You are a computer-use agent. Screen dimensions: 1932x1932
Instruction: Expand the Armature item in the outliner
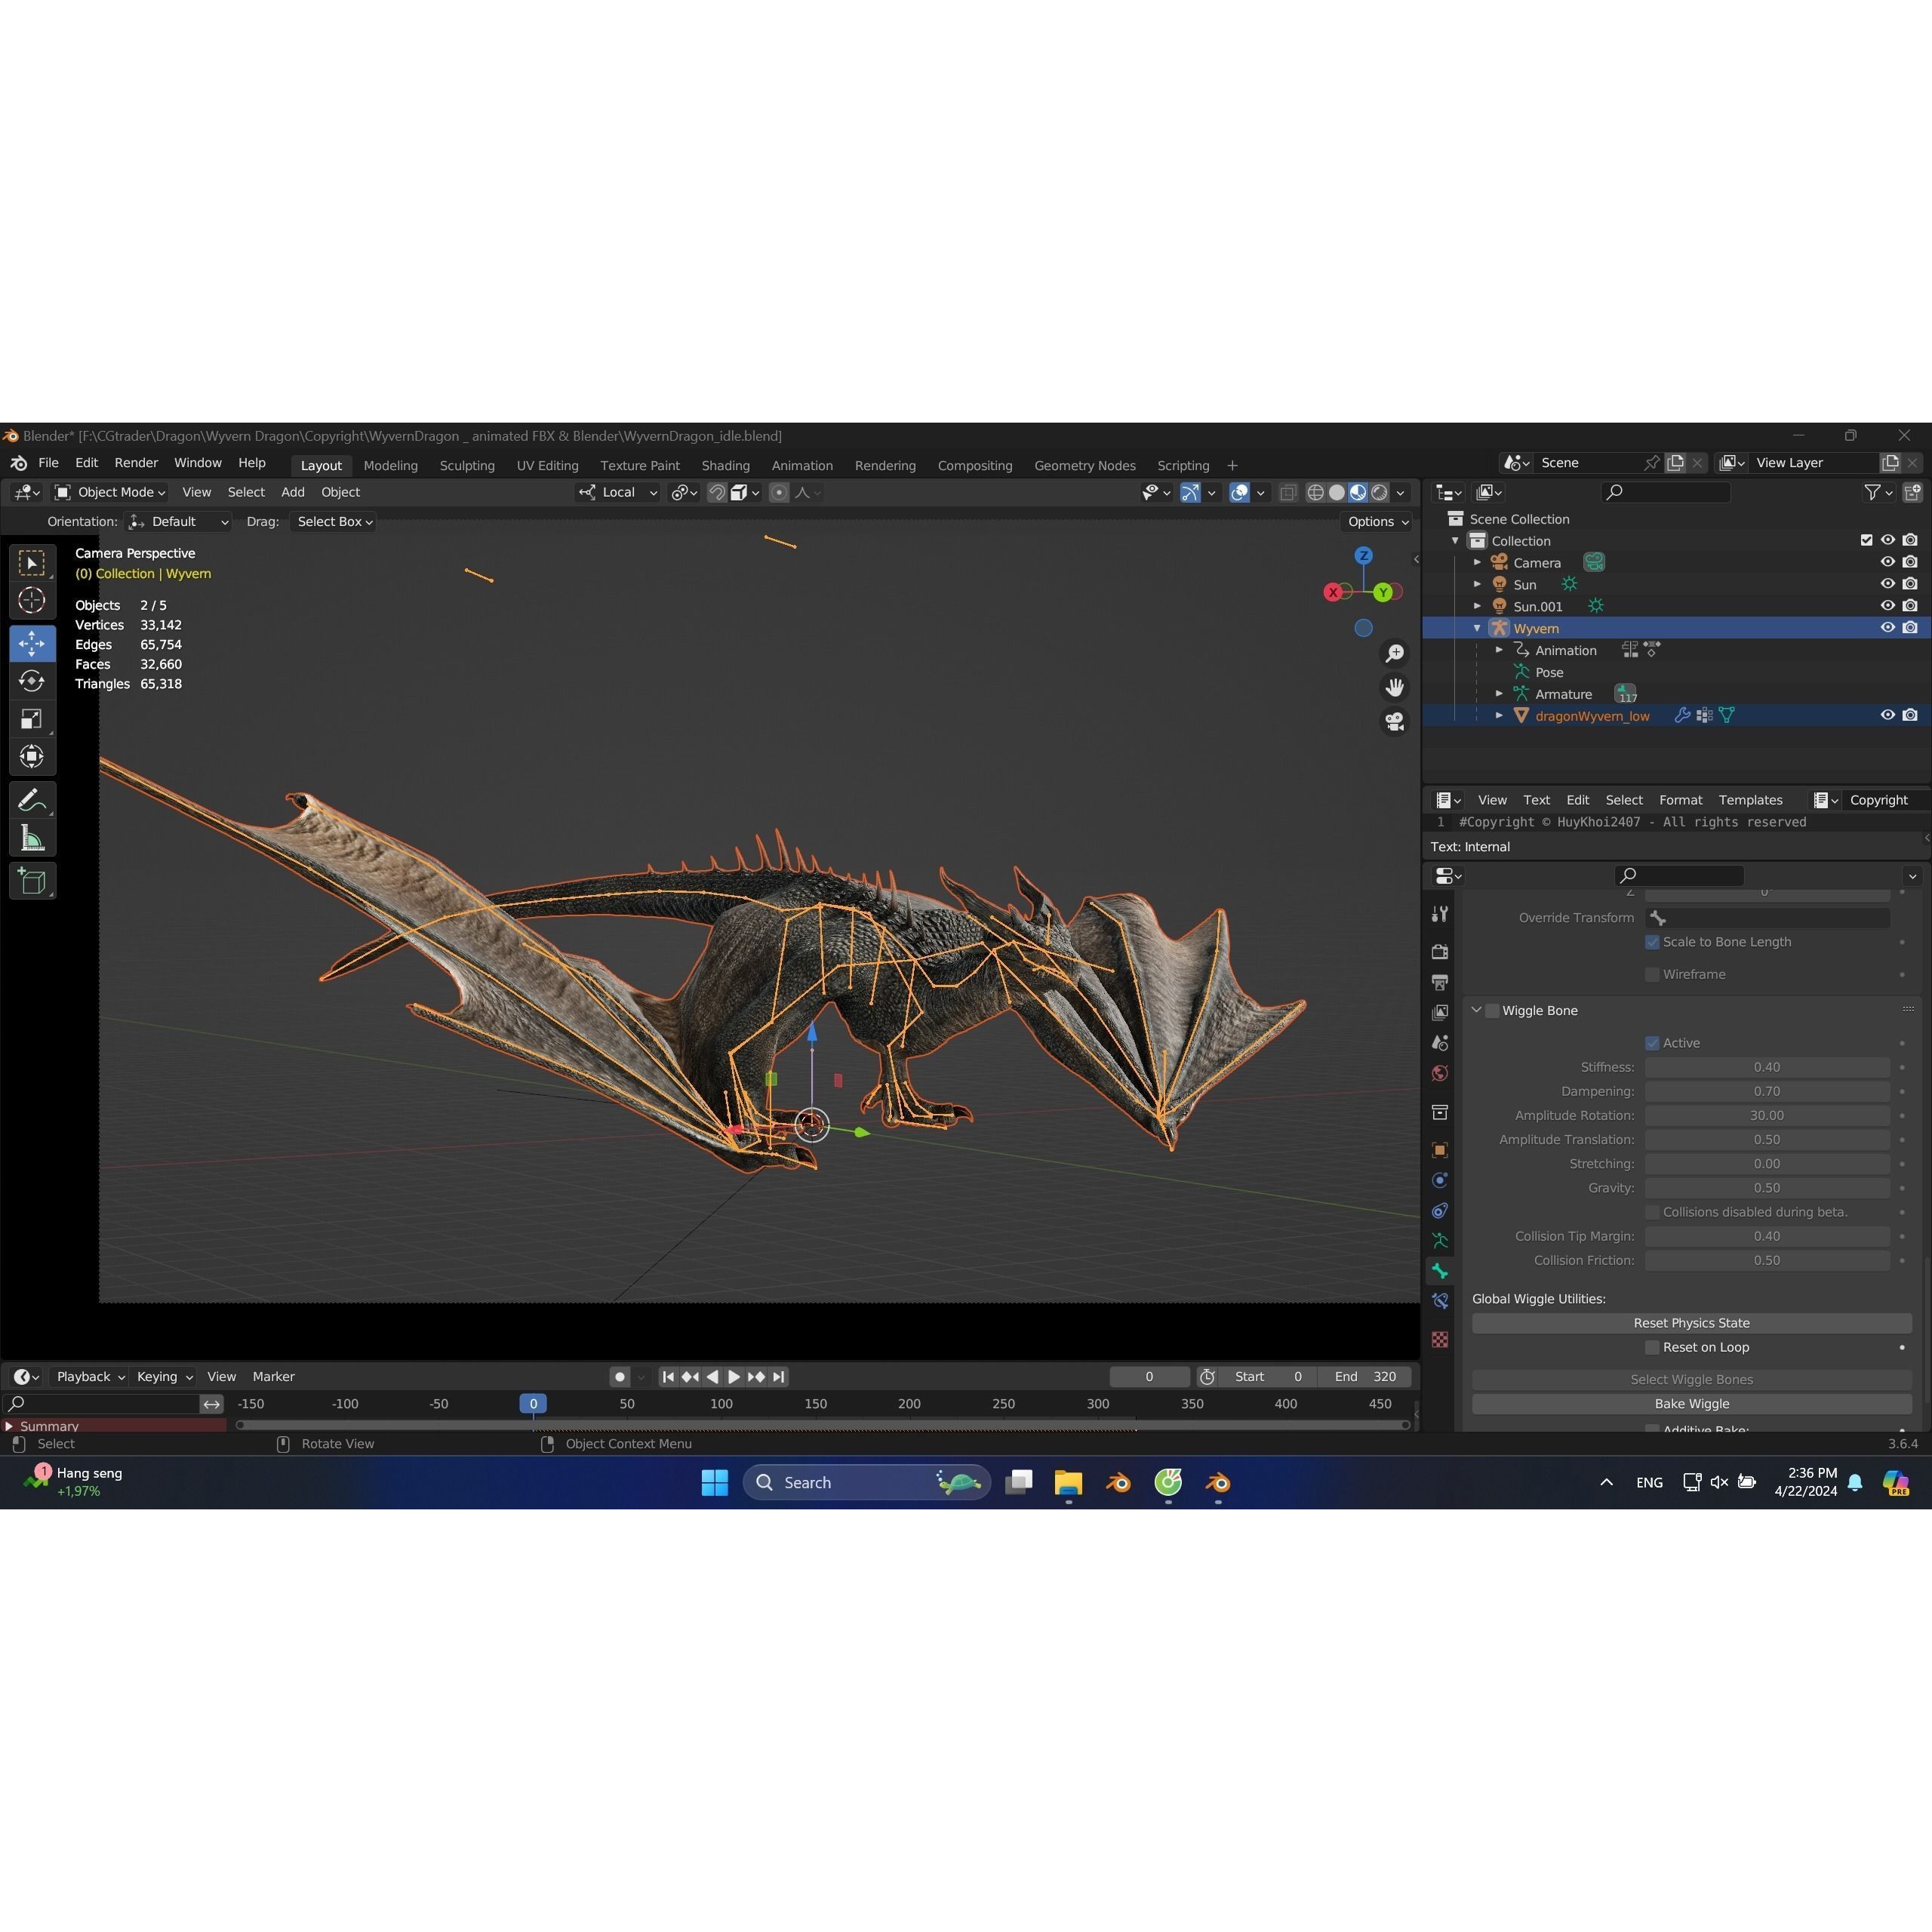tap(1498, 693)
